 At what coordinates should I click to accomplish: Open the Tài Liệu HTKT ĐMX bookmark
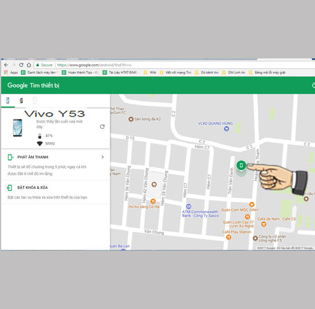click(121, 73)
